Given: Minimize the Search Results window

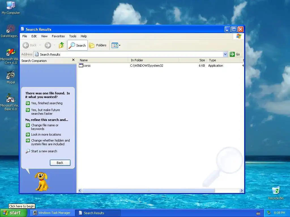Looking at the screenshot, I should click(227, 29).
